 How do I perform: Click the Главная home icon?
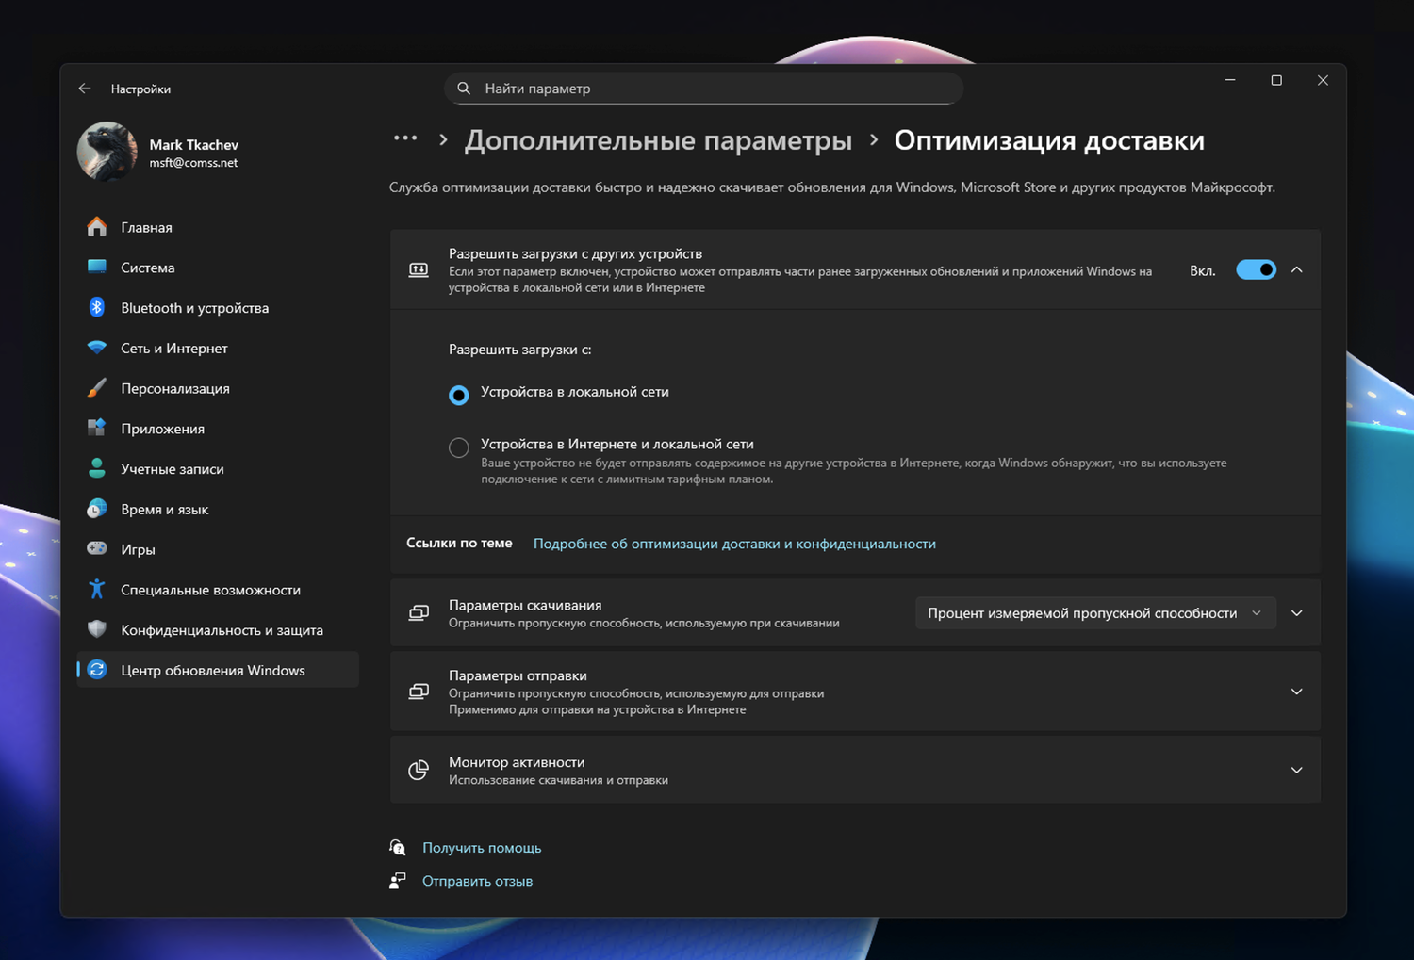coord(97,227)
